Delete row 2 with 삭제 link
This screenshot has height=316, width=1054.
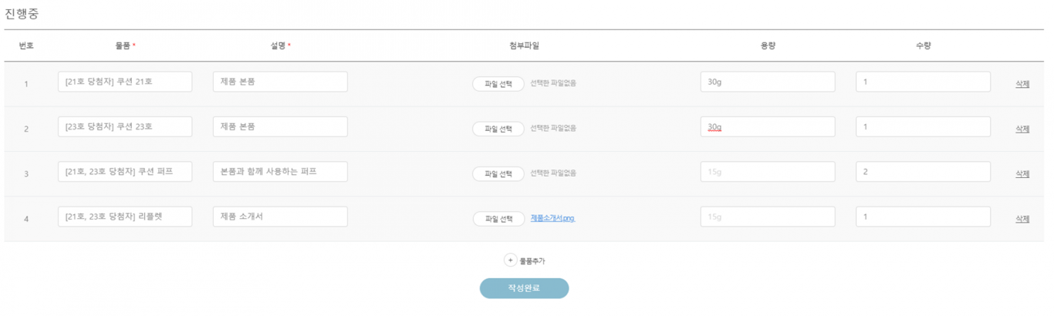click(1022, 129)
